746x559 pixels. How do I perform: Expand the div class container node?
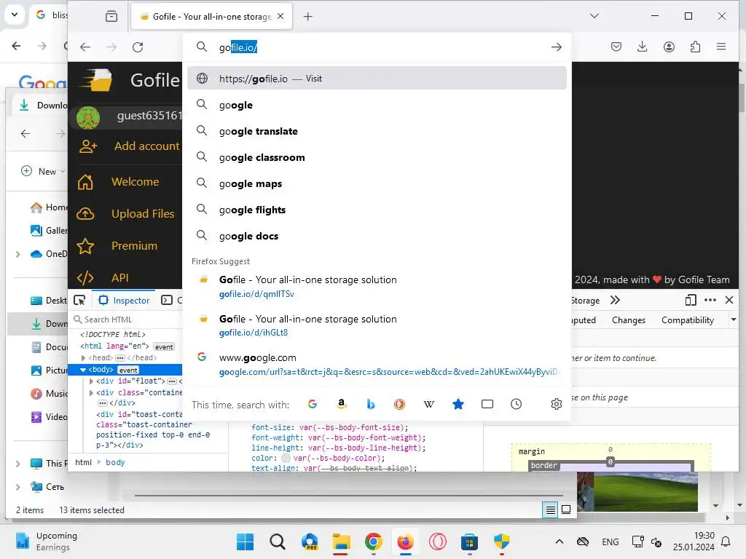(91, 392)
